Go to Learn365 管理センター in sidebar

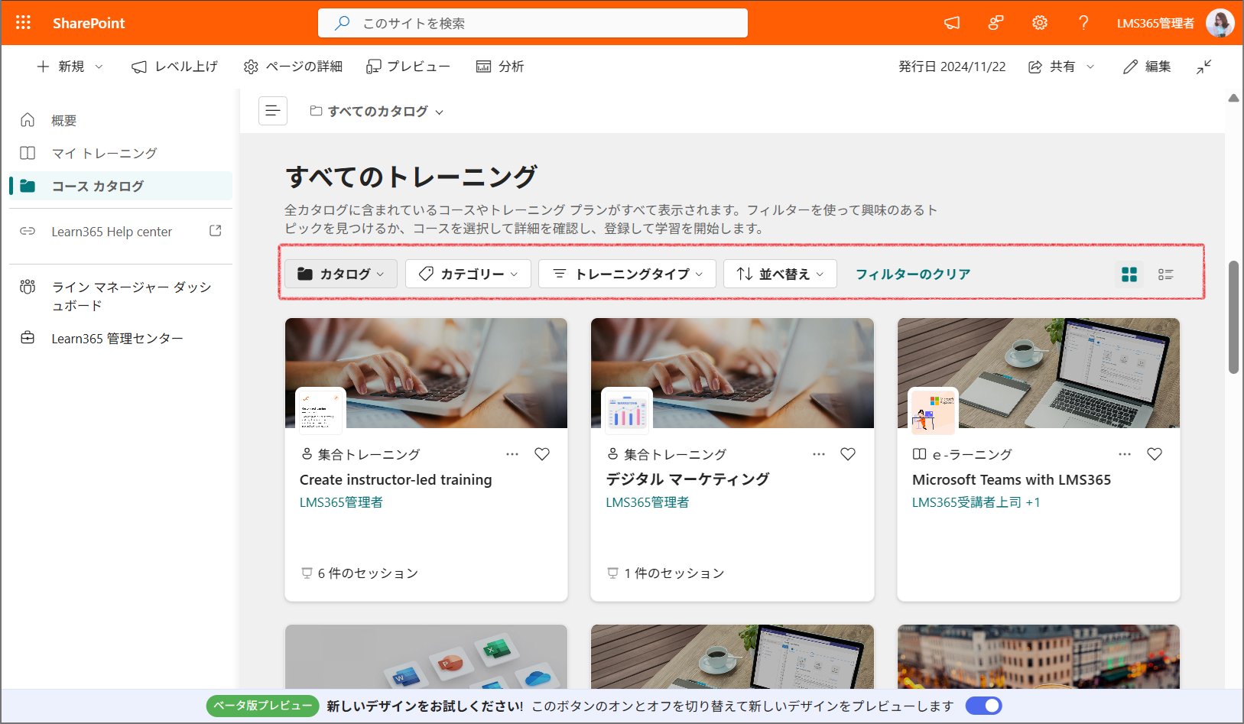pyautogui.click(x=117, y=339)
